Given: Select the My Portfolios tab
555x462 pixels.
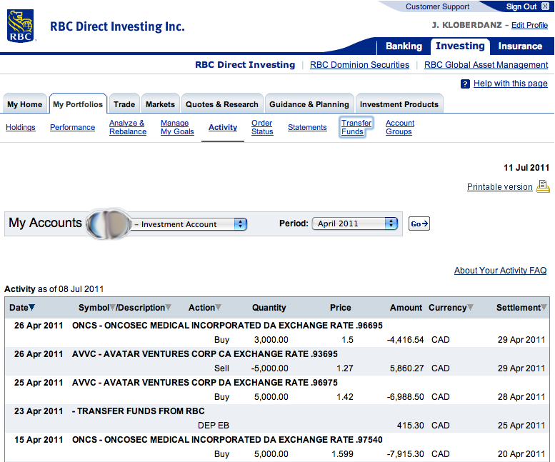Looking at the screenshot, I should tap(78, 104).
